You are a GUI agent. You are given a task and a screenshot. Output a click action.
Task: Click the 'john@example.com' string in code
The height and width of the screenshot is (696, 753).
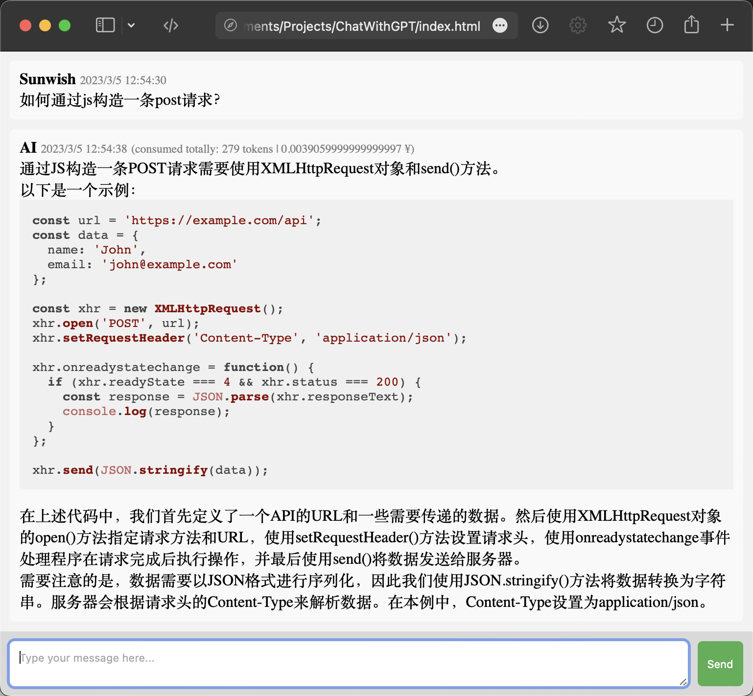coord(169,264)
